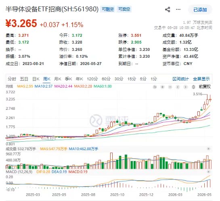The width and height of the screenshot is (220, 201).
Task: Click the ETF title 半导体设备ETF招商
Action: coord(34,9)
